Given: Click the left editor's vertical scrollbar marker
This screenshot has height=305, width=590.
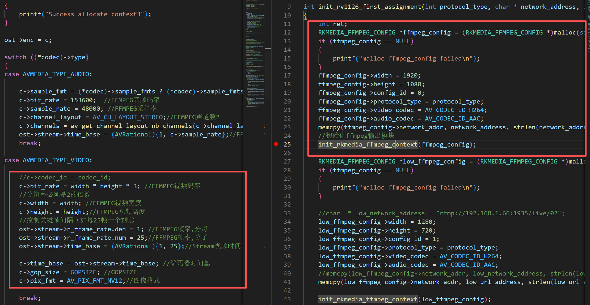Looking at the screenshot, I should tap(268, 49).
